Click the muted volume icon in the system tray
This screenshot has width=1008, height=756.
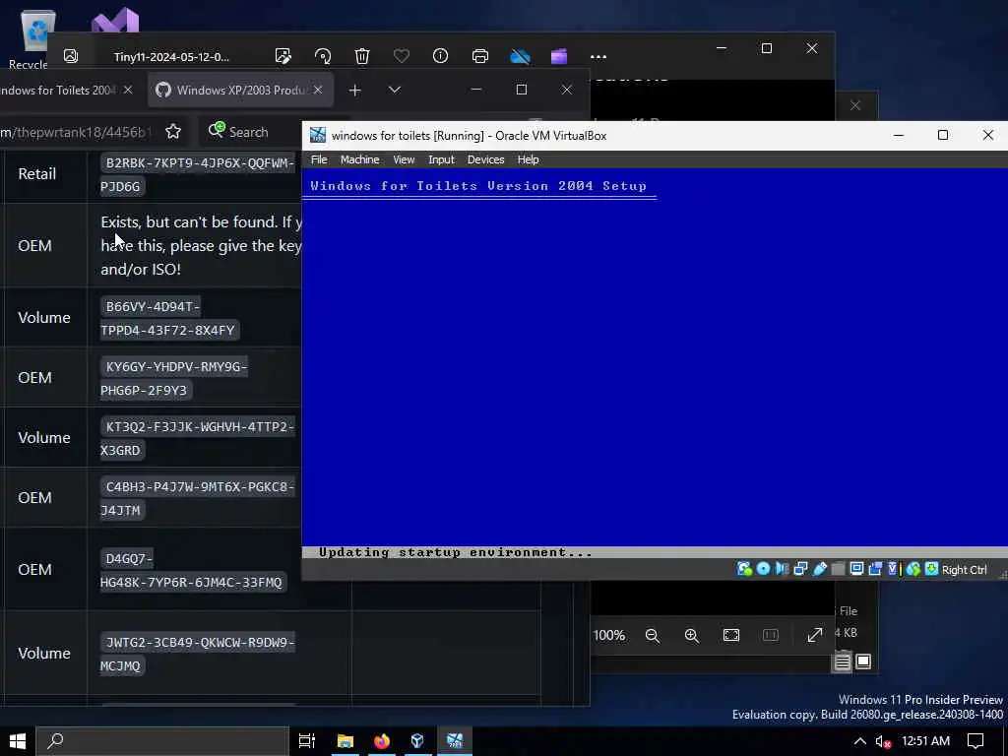(x=883, y=741)
